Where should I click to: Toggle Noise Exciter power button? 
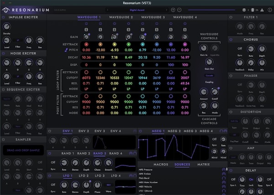(x=3, y=53)
